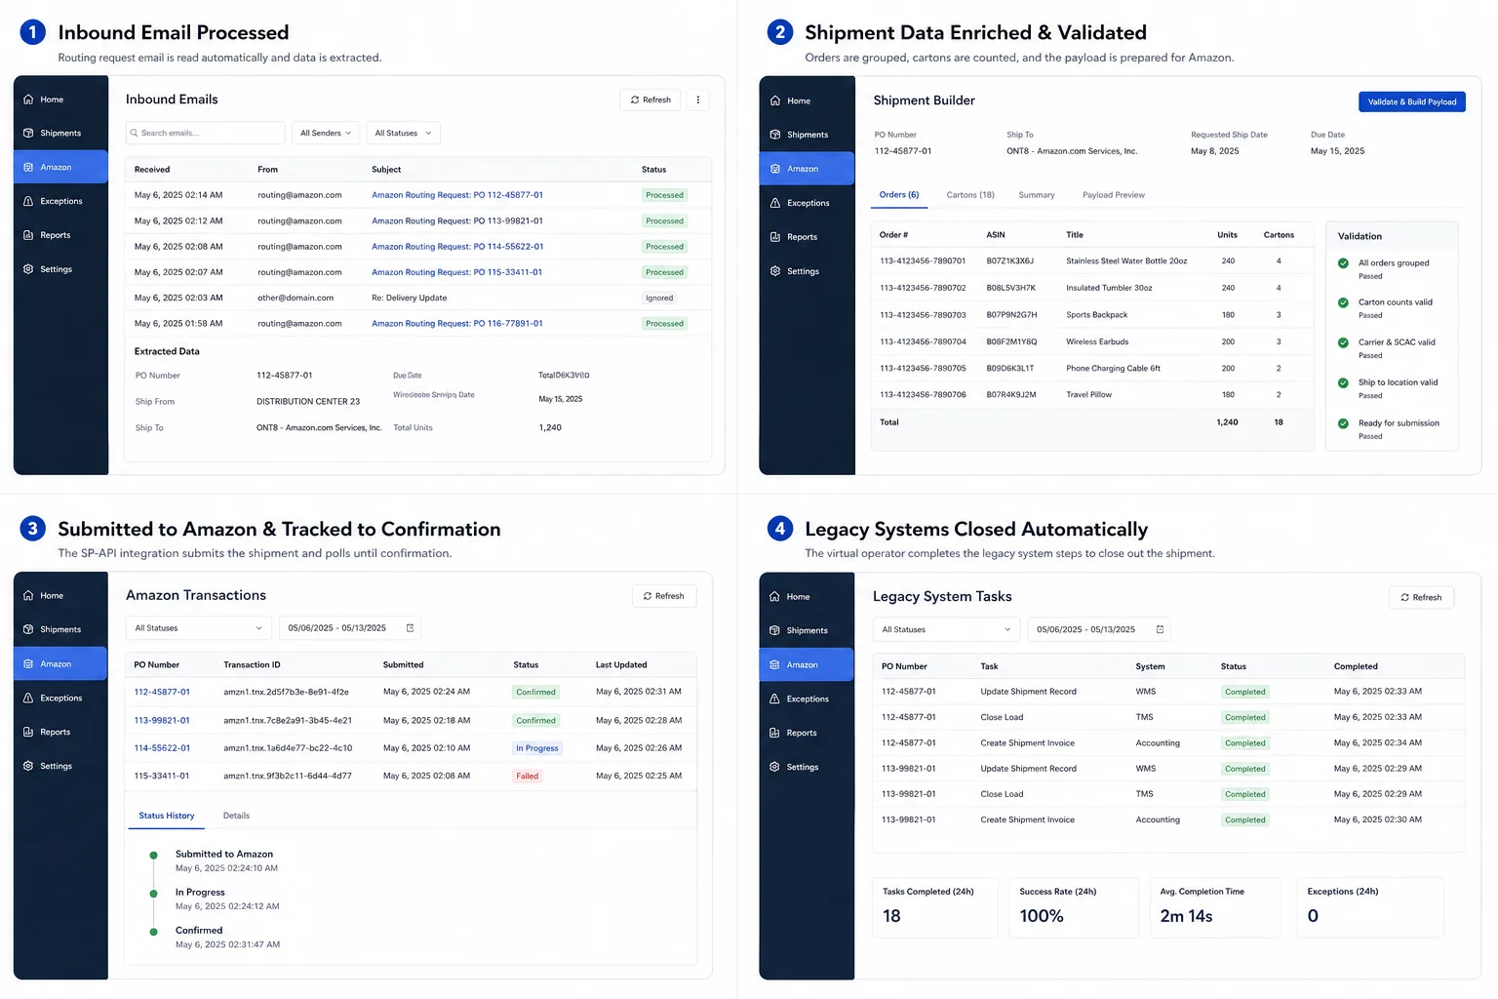Expand All Statuses dropdown in Legacy System Tasks
Image resolution: width=1498 pixels, height=999 pixels.
coord(946,629)
